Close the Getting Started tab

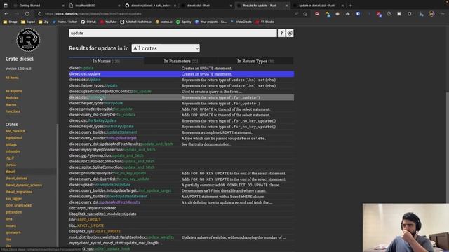pyautogui.click(x=63, y=6)
